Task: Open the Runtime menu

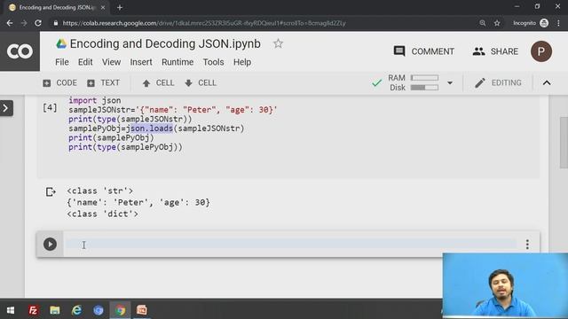Action: (177, 62)
